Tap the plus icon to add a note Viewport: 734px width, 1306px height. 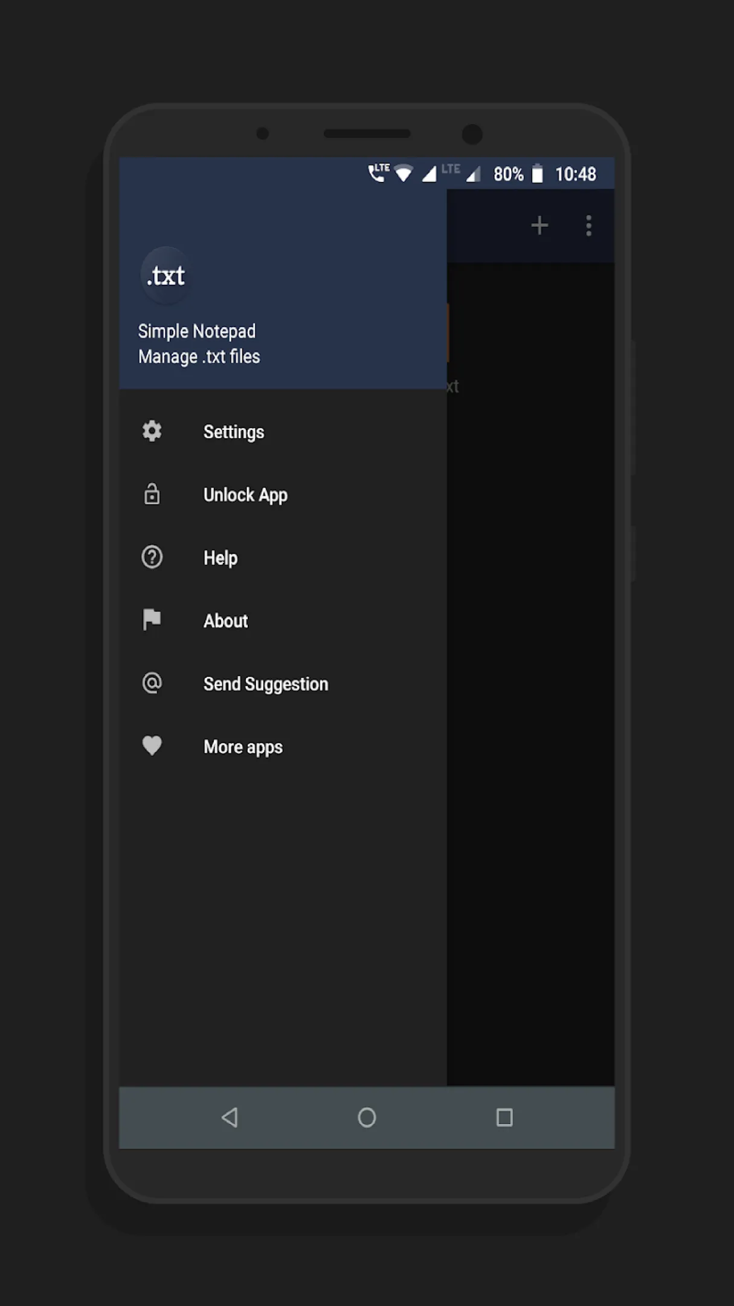click(x=539, y=226)
